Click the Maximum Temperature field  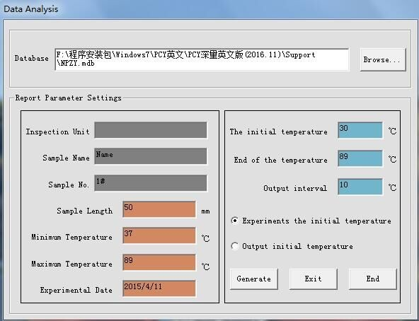click(159, 262)
